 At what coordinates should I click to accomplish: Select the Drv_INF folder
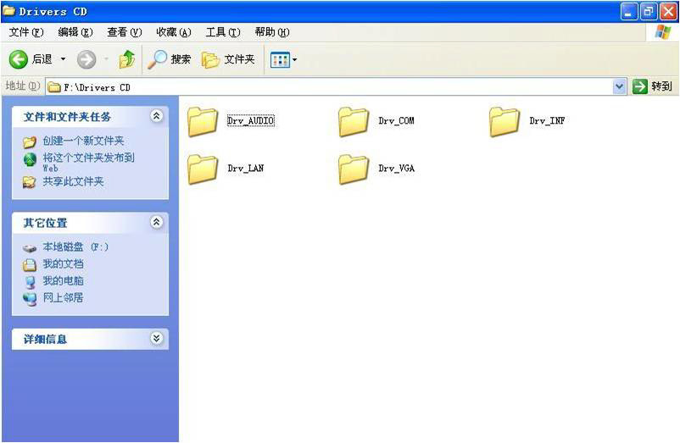(504, 121)
